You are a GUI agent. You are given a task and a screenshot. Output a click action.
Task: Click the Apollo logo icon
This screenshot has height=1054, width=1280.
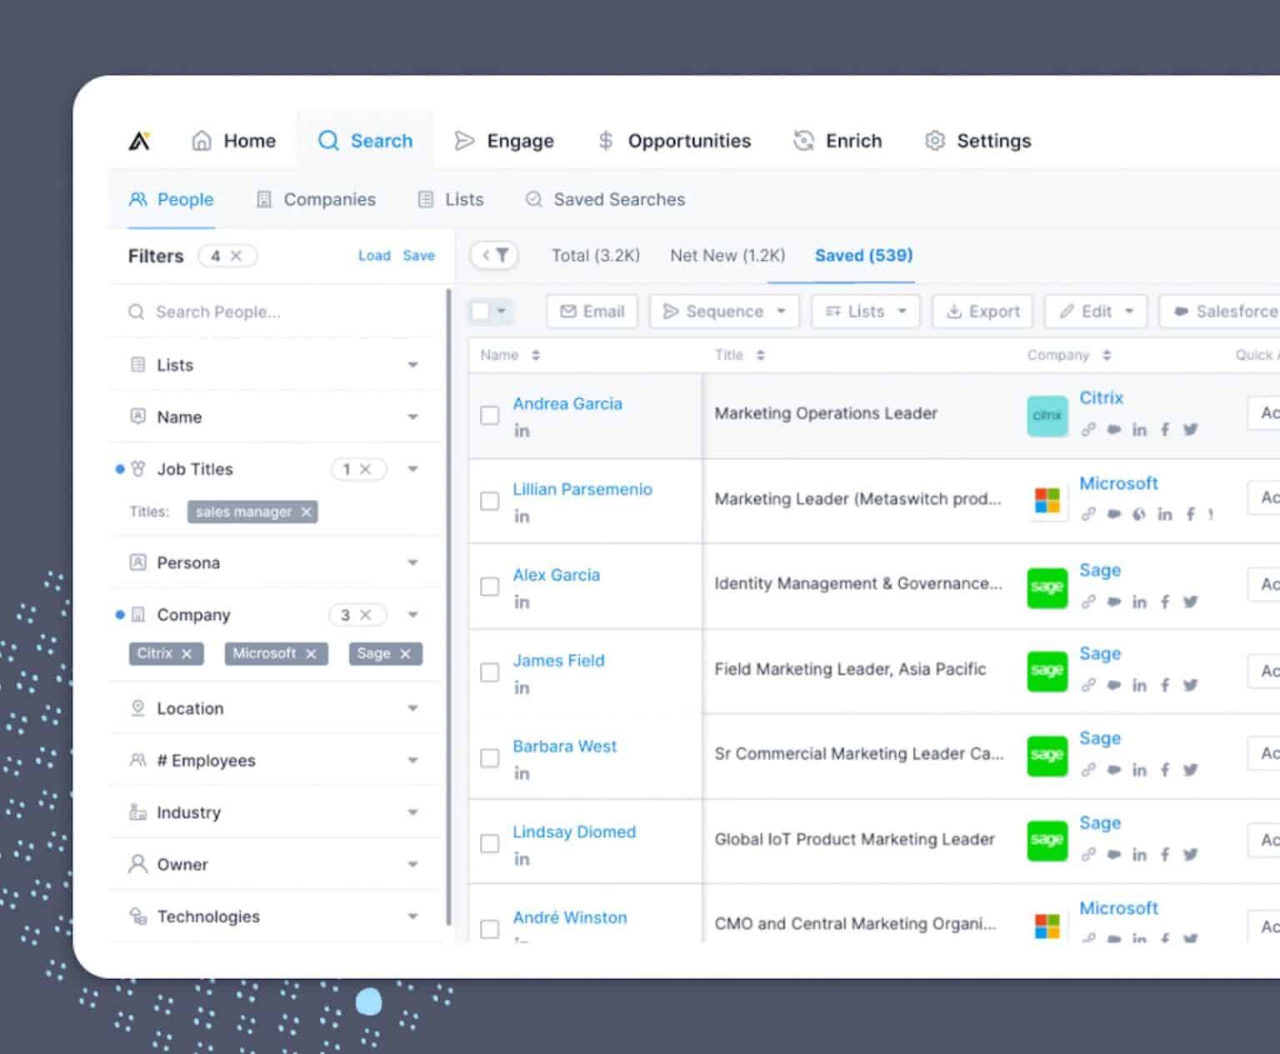coord(139,141)
